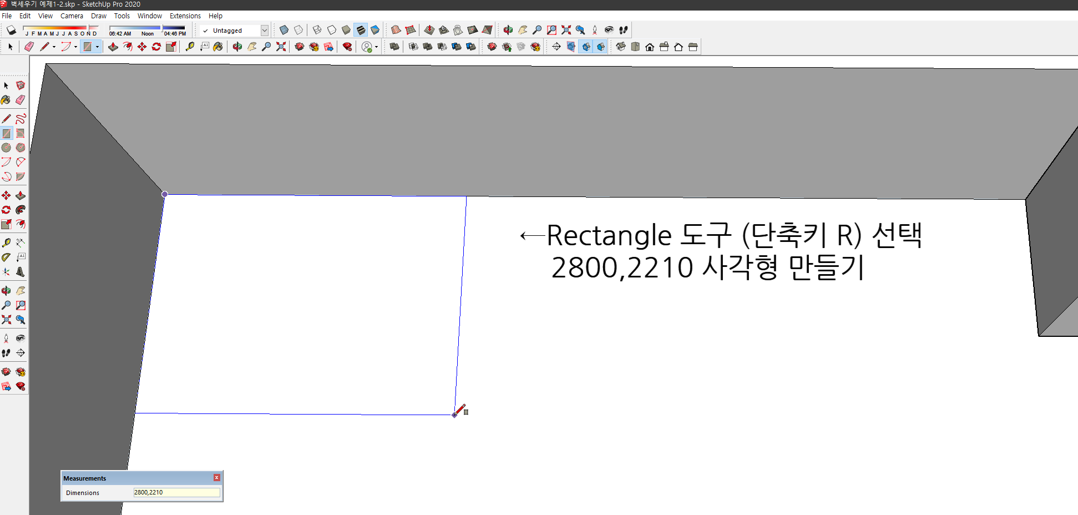Viewport: 1078px width, 515px height.
Task: Activate the Zoom Extents tool
Action: [x=281, y=47]
